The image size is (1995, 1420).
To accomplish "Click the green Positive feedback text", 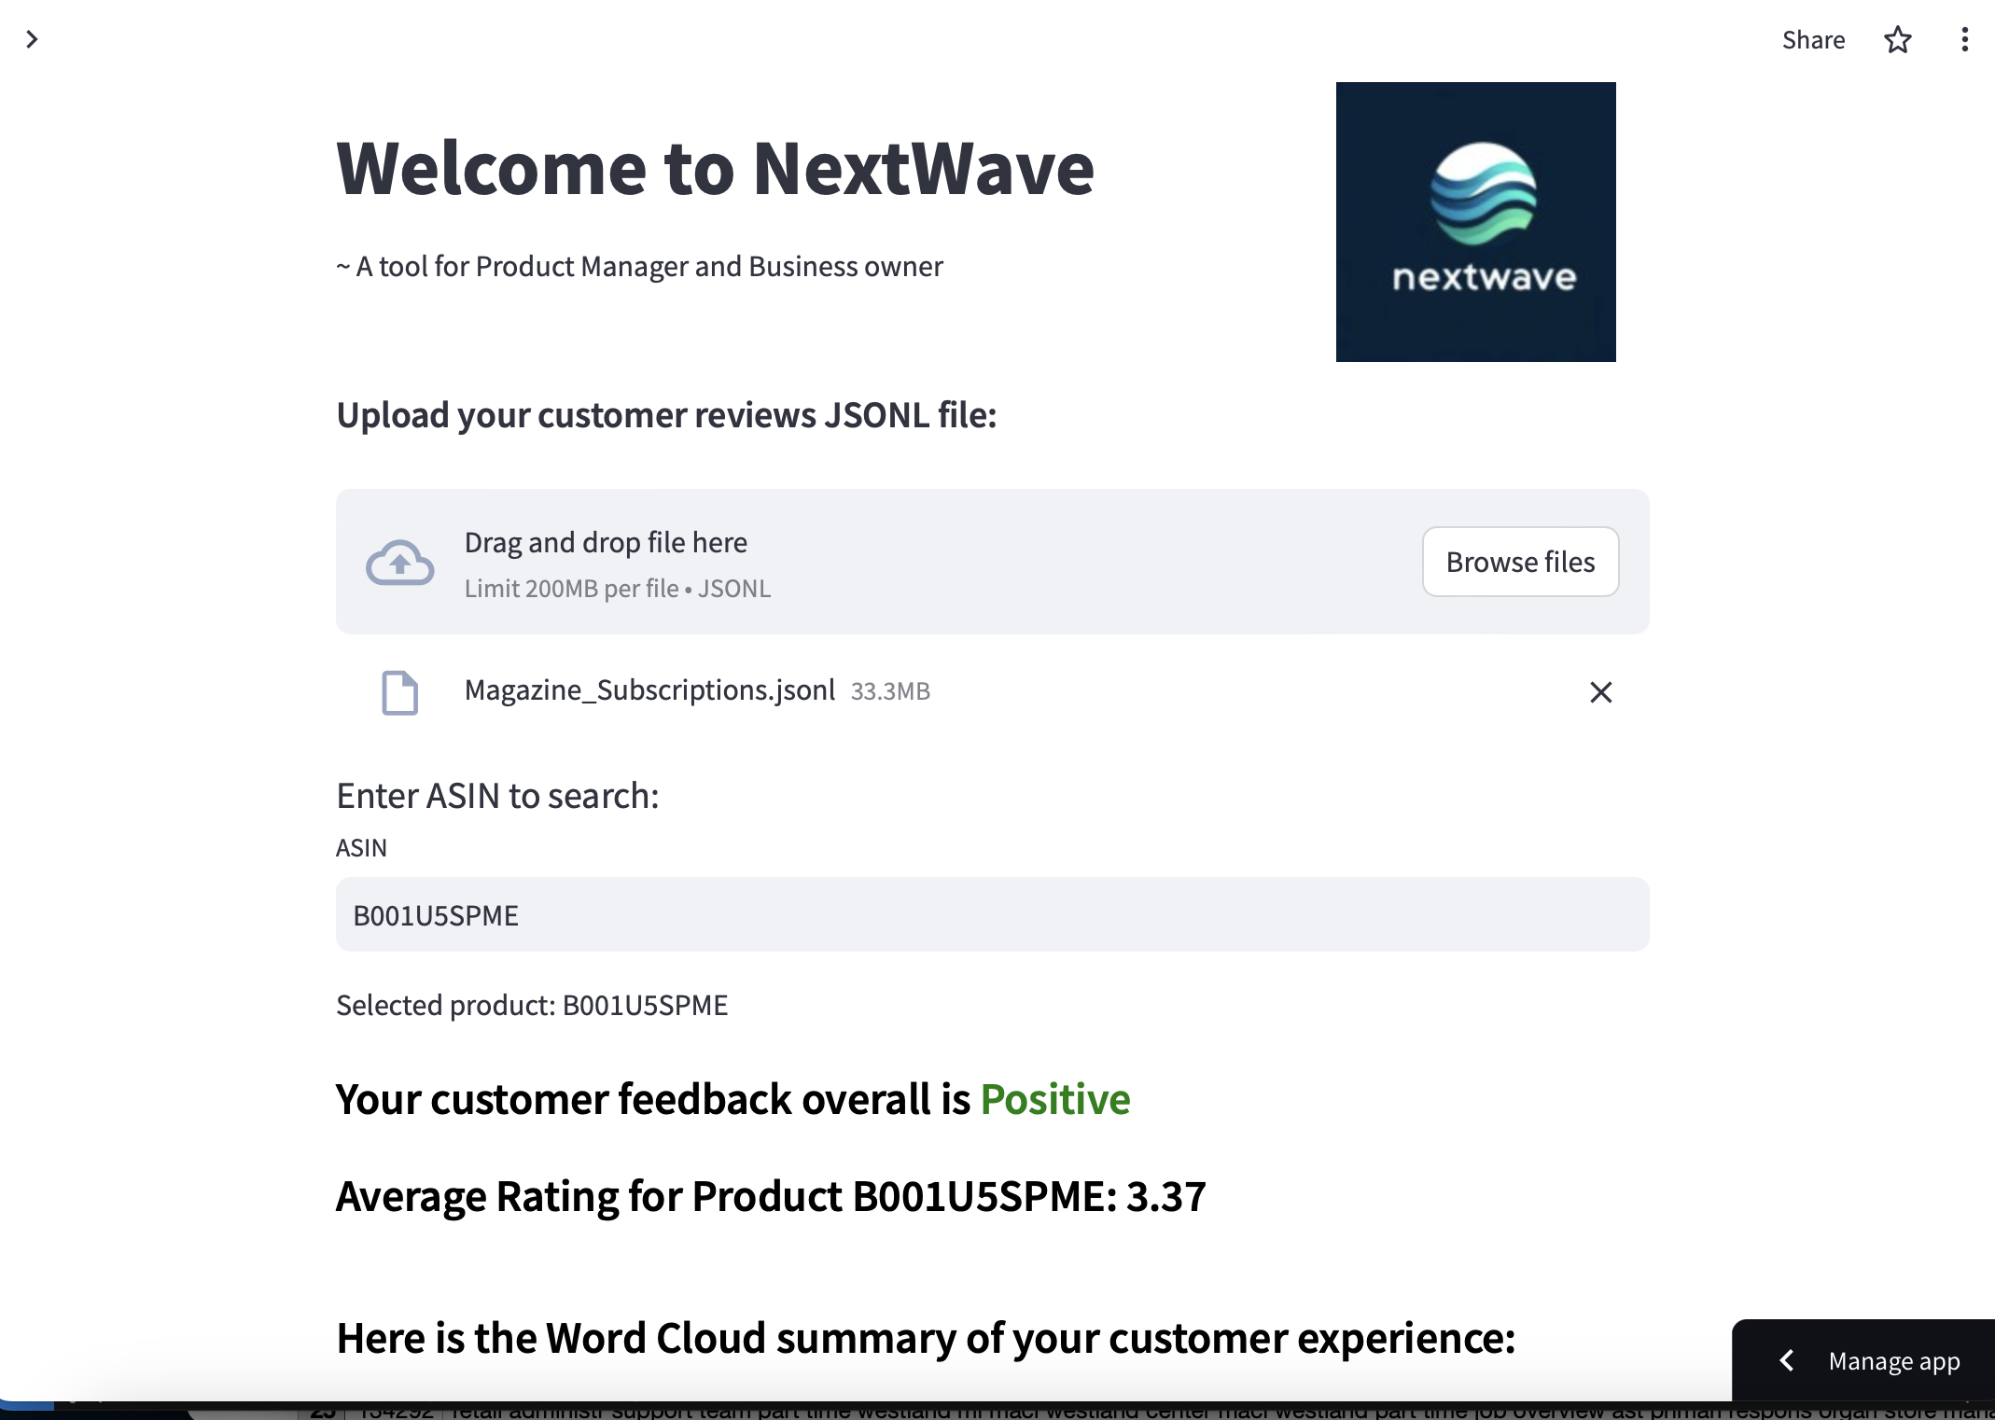I will tap(1054, 1099).
